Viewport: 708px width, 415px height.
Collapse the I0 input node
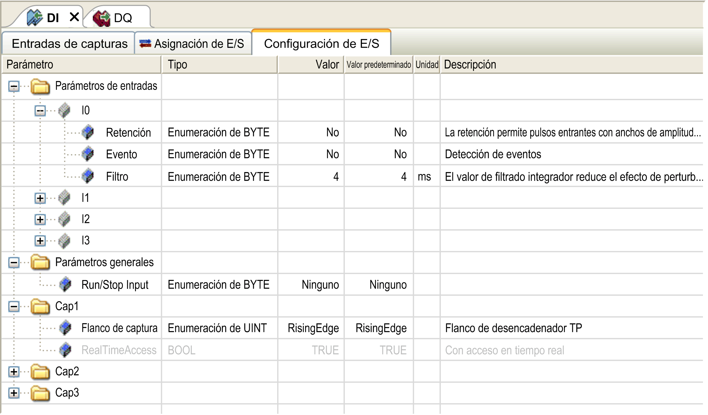40,111
